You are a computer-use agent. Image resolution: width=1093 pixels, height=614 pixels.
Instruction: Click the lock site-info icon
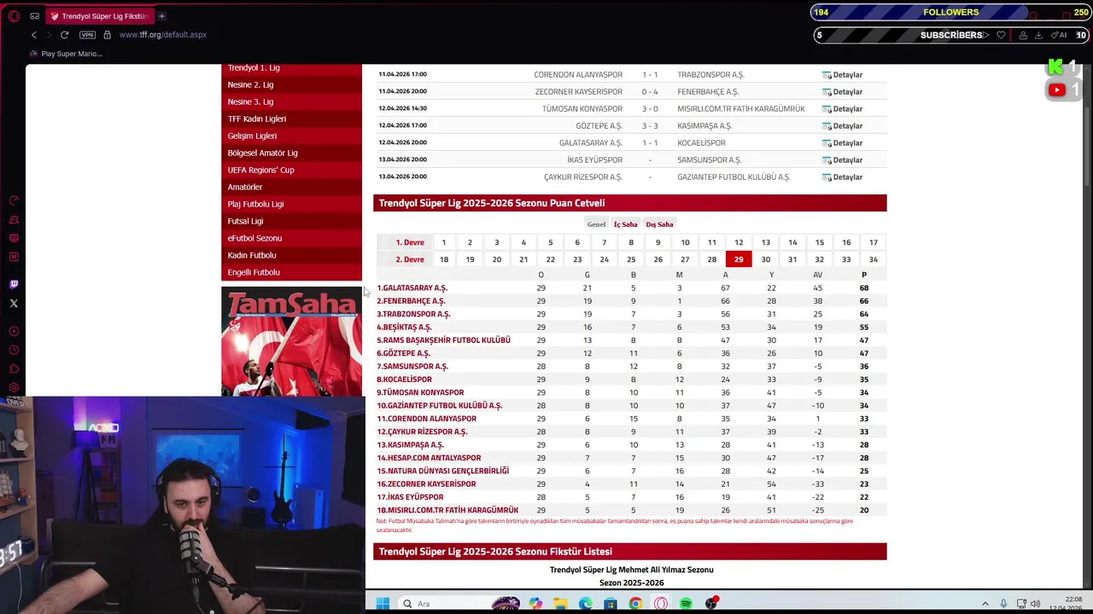(107, 35)
